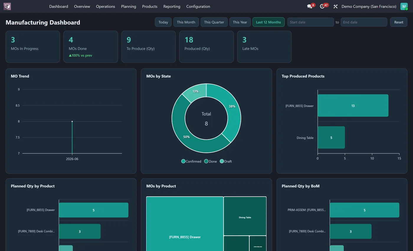
Task: Click PRIM-ASSEM bar in Planned Qty by BoM
Action: [x=364, y=210]
